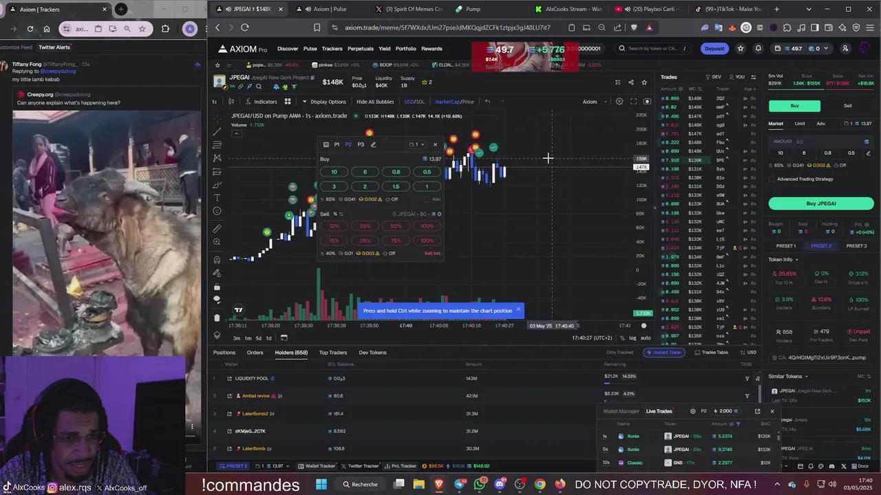This screenshot has width=881, height=495.
Task: Open the Indicators menu
Action: click(261, 102)
